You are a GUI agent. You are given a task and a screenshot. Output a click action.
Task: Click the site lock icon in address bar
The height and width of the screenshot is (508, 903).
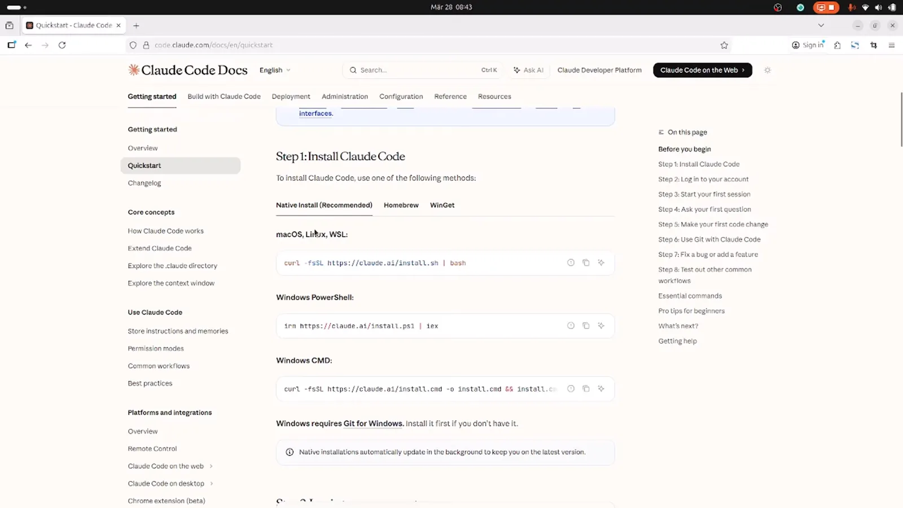146,45
